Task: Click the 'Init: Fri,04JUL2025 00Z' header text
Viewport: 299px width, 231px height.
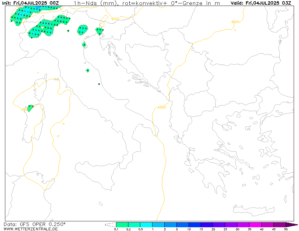Action: (x=31, y=3)
